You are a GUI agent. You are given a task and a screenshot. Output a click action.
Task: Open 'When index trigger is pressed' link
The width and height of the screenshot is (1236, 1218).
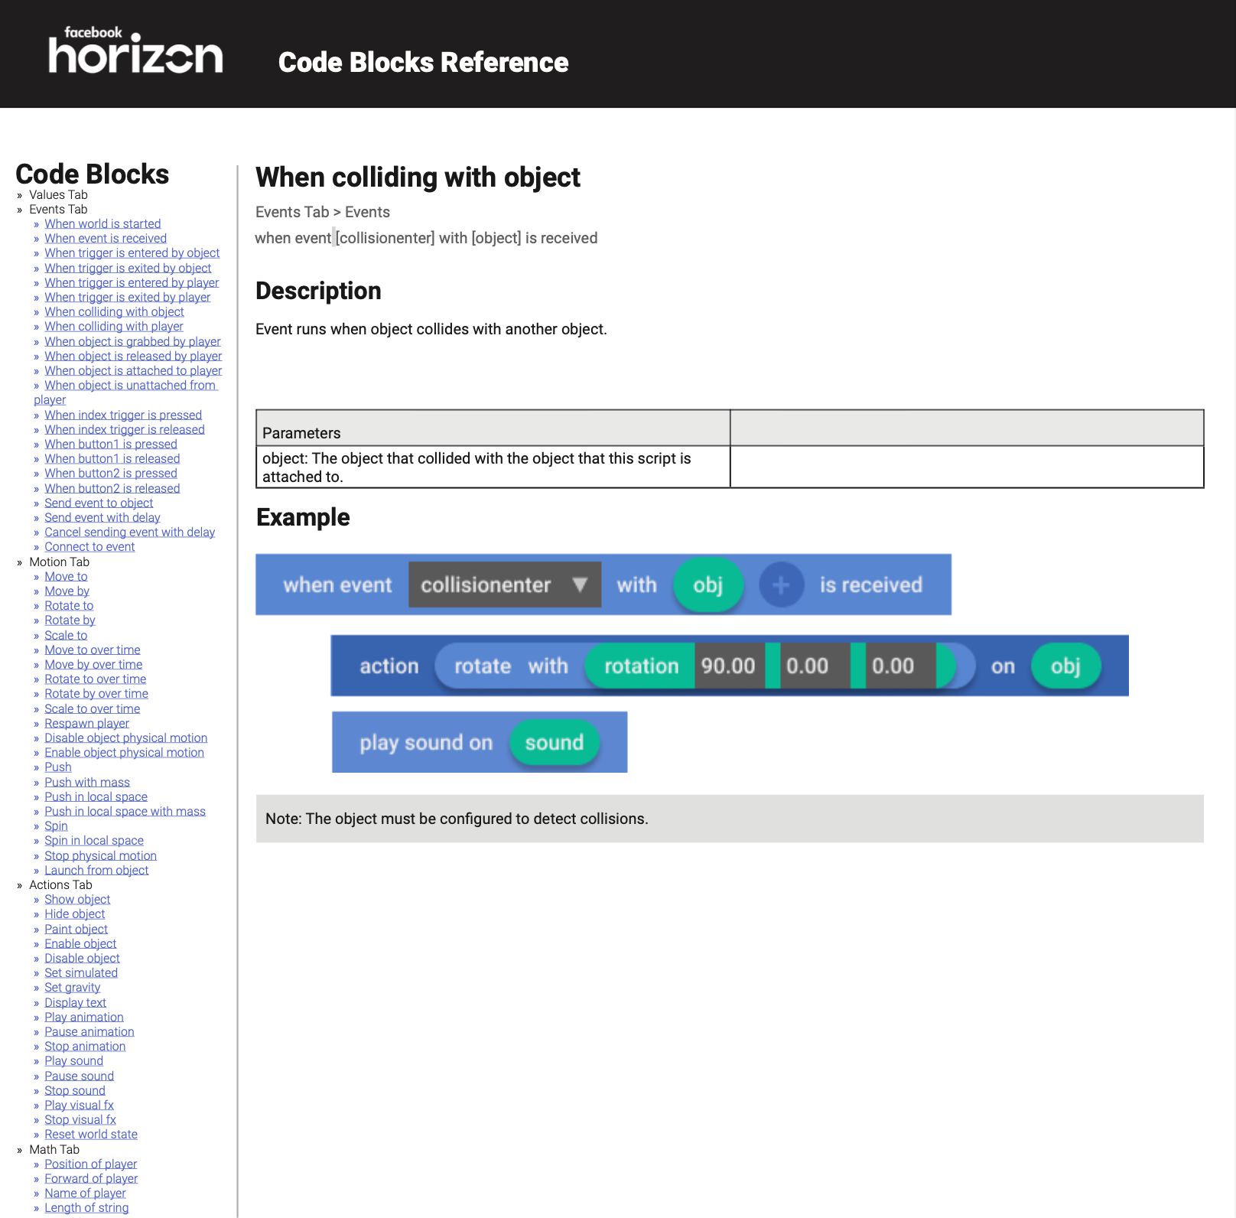[123, 415]
